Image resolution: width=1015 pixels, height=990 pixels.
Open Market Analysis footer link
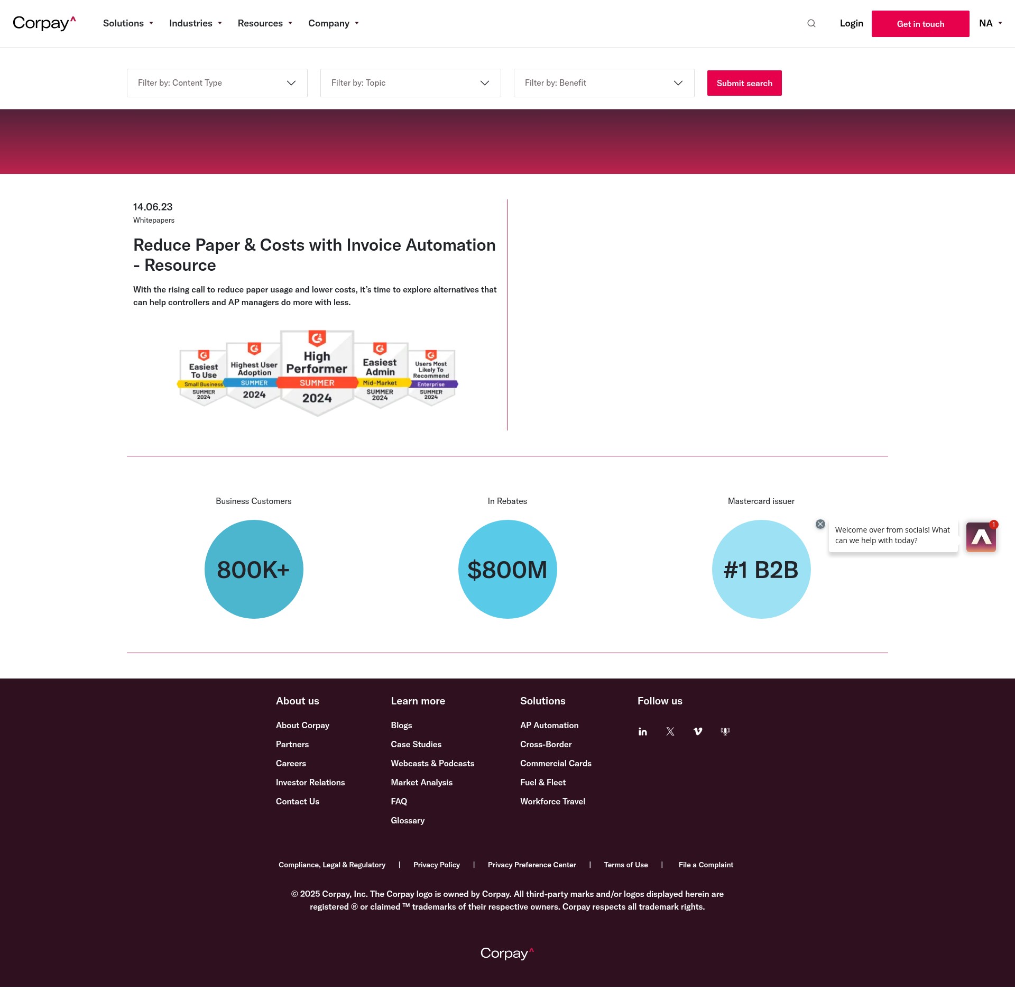421,782
